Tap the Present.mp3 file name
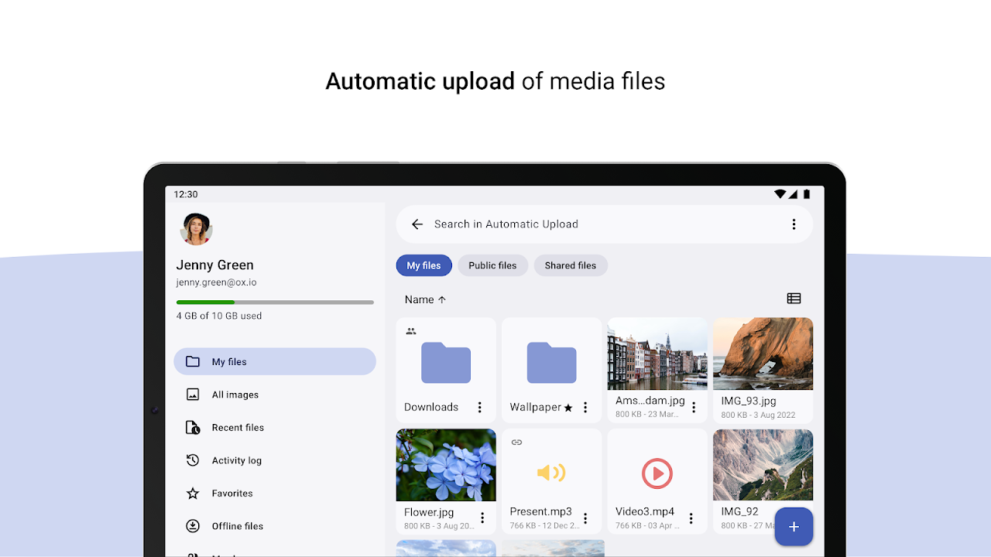The height and width of the screenshot is (557, 991). click(x=541, y=511)
